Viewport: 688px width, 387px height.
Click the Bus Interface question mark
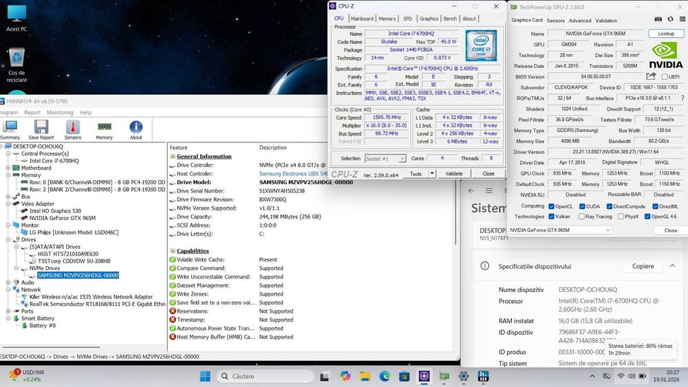[x=682, y=98]
